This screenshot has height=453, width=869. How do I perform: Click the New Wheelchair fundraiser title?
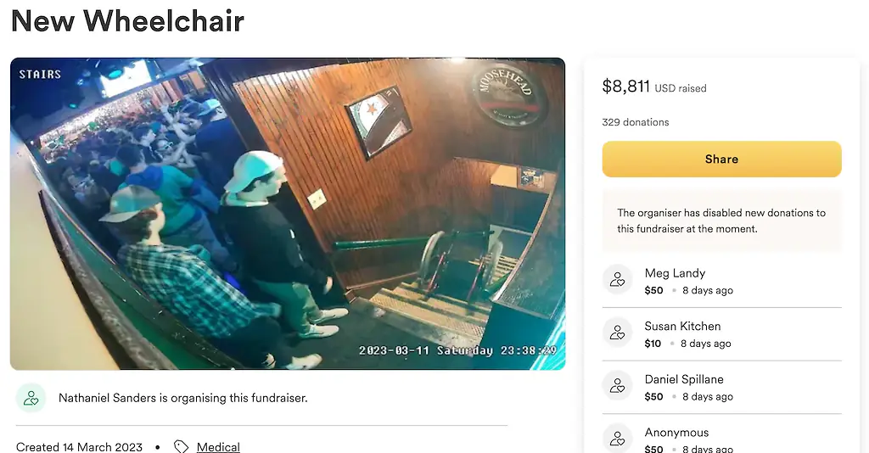[127, 20]
